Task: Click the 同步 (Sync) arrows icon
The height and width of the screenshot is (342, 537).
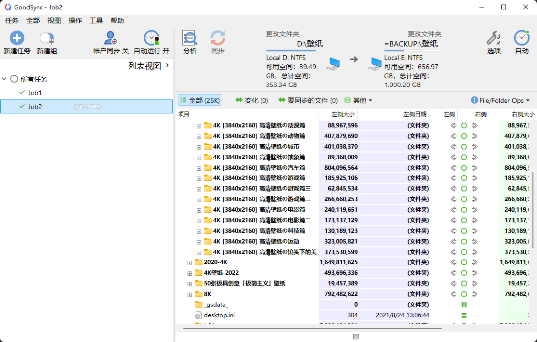Action: (x=218, y=39)
